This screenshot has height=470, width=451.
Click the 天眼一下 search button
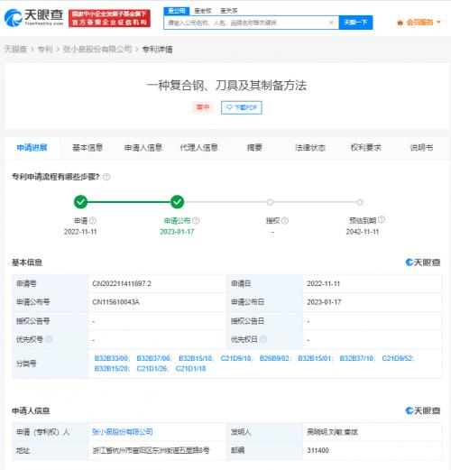pyautogui.click(x=355, y=23)
